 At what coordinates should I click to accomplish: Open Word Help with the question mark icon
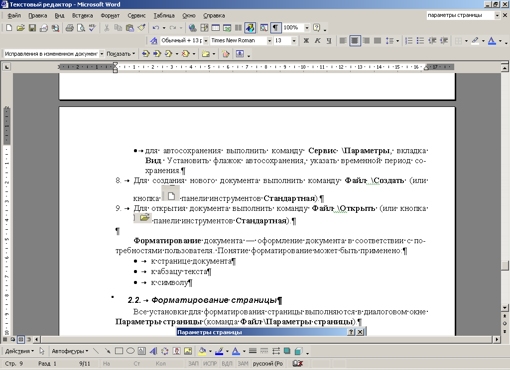tap(316, 28)
